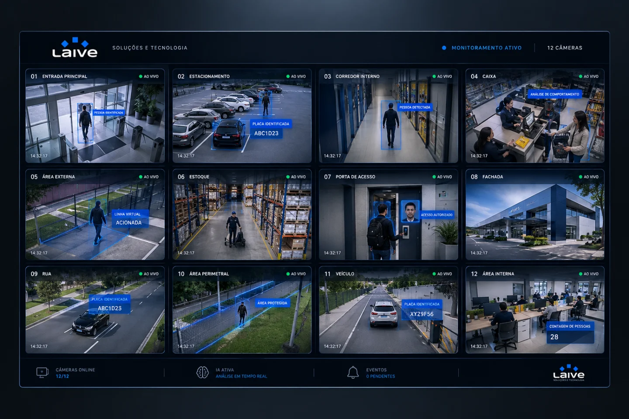Viewport: 629px width, 419px height.
Task: Click the Ao Vivo indicator on Rua
Action: [x=149, y=274]
